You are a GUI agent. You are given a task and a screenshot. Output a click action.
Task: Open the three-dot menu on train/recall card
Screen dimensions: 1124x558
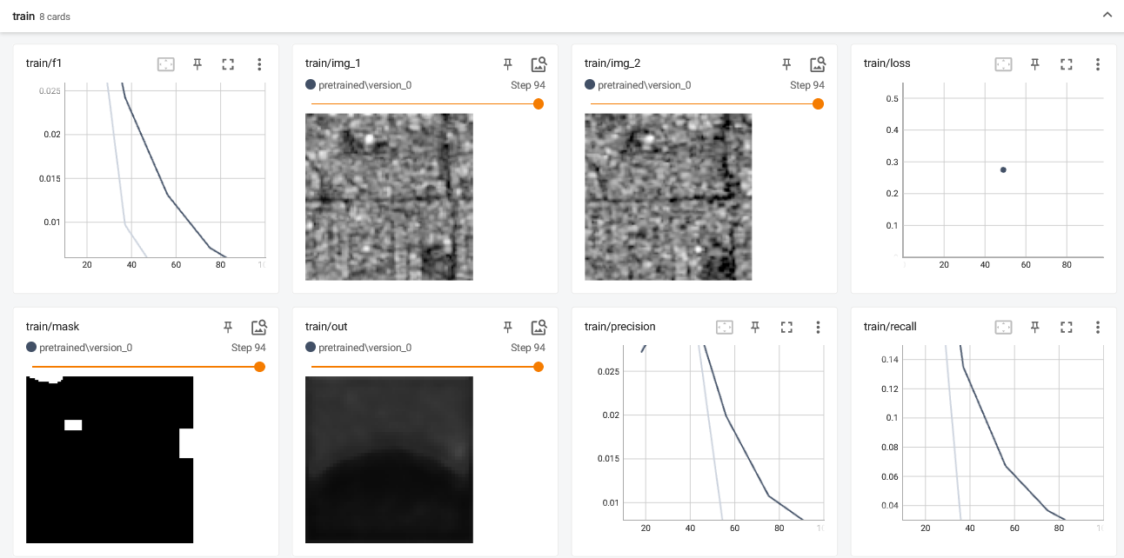[1097, 327]
